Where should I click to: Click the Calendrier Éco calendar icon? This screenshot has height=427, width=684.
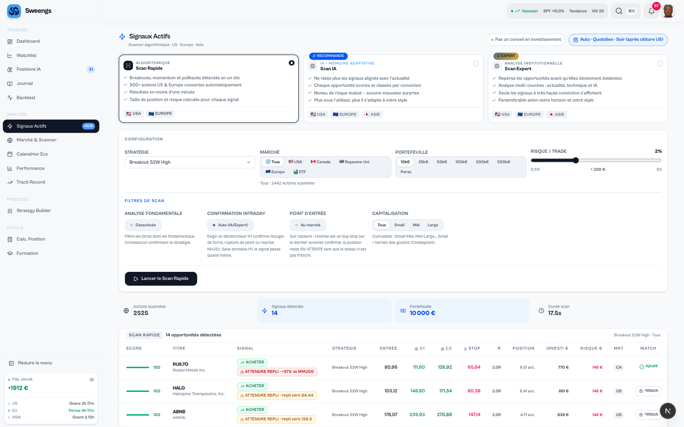[10, 154]
